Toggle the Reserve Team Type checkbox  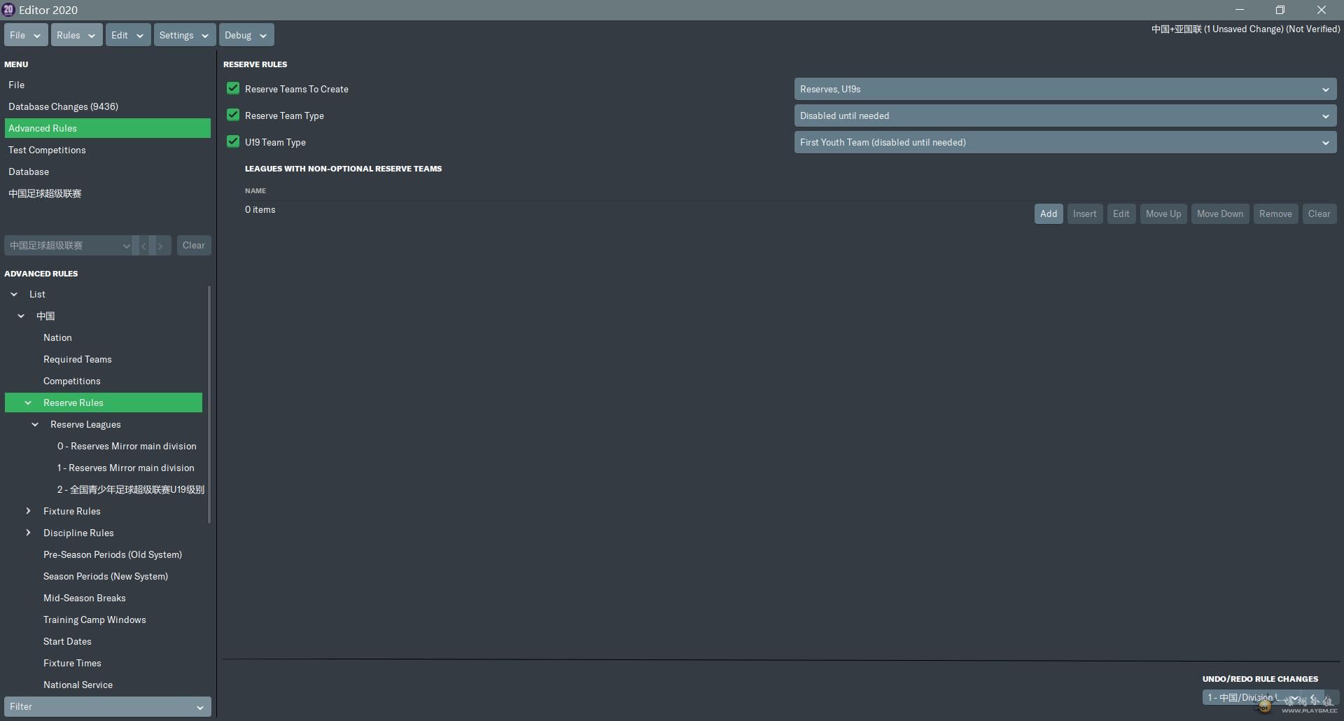[x=233, y=115]
